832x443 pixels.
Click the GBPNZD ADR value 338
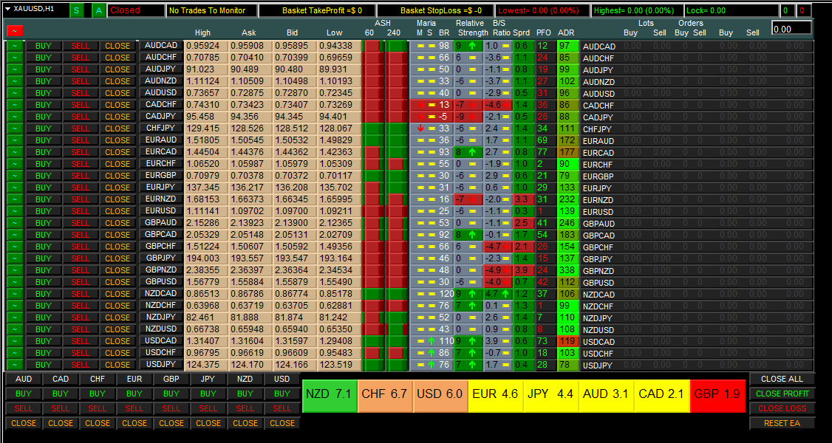click(567, 270)
